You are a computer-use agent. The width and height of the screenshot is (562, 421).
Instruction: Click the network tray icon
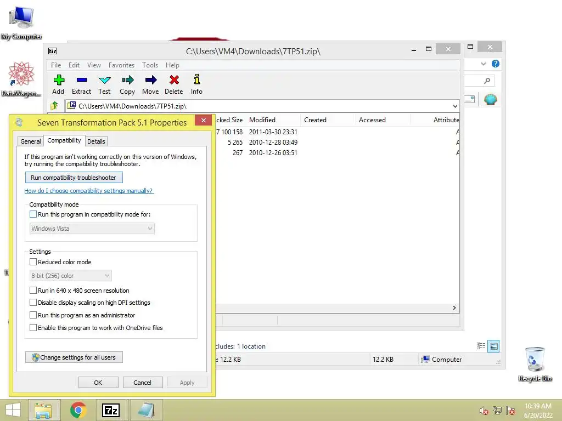[497, 411]
